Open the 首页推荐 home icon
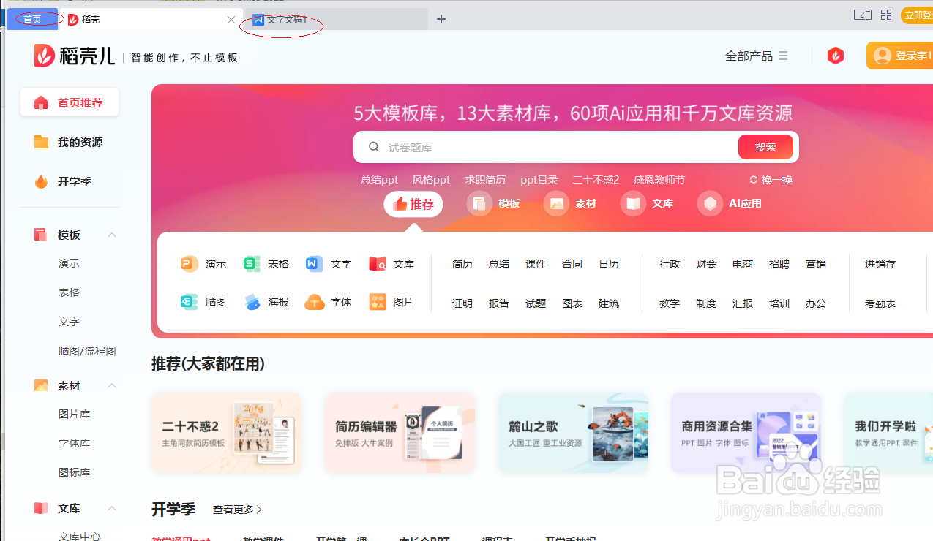933x541 pixels. click(41, 102)
